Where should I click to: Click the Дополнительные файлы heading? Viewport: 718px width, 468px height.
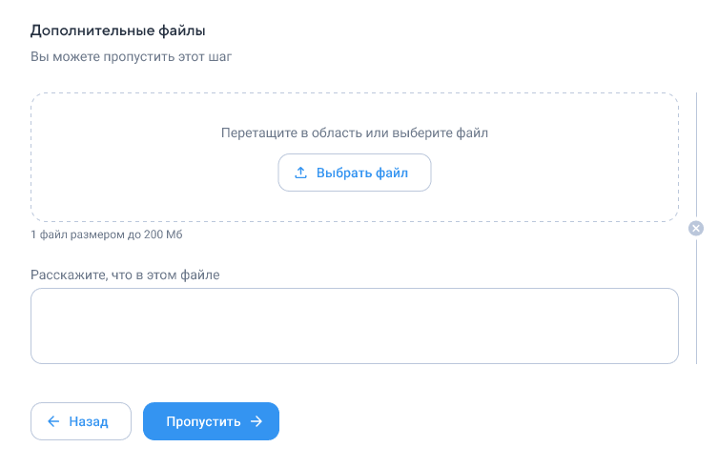tap(117, 31)
